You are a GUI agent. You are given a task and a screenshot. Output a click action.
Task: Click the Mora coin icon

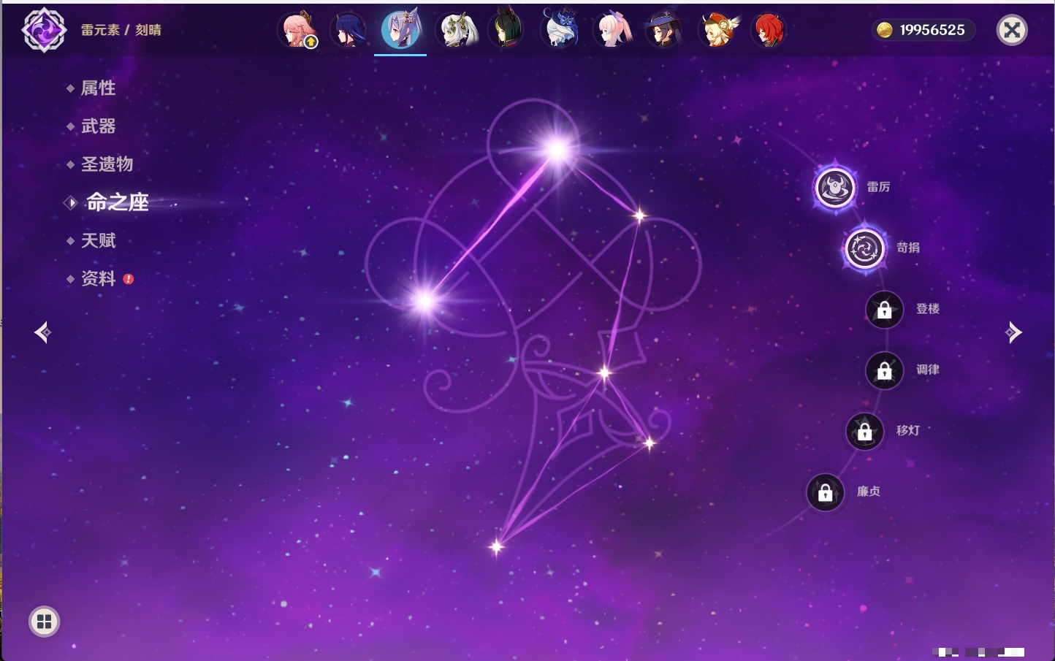click(x=885, y=30)
